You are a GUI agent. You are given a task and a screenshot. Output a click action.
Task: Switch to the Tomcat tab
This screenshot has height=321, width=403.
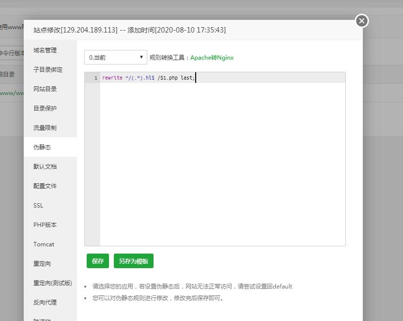(44, 244)
